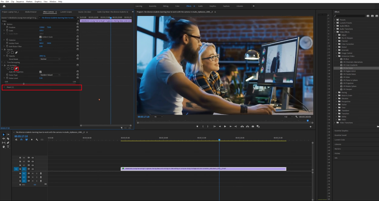Toggle the timeline Snap magnet icon

(x=21, y=140)
